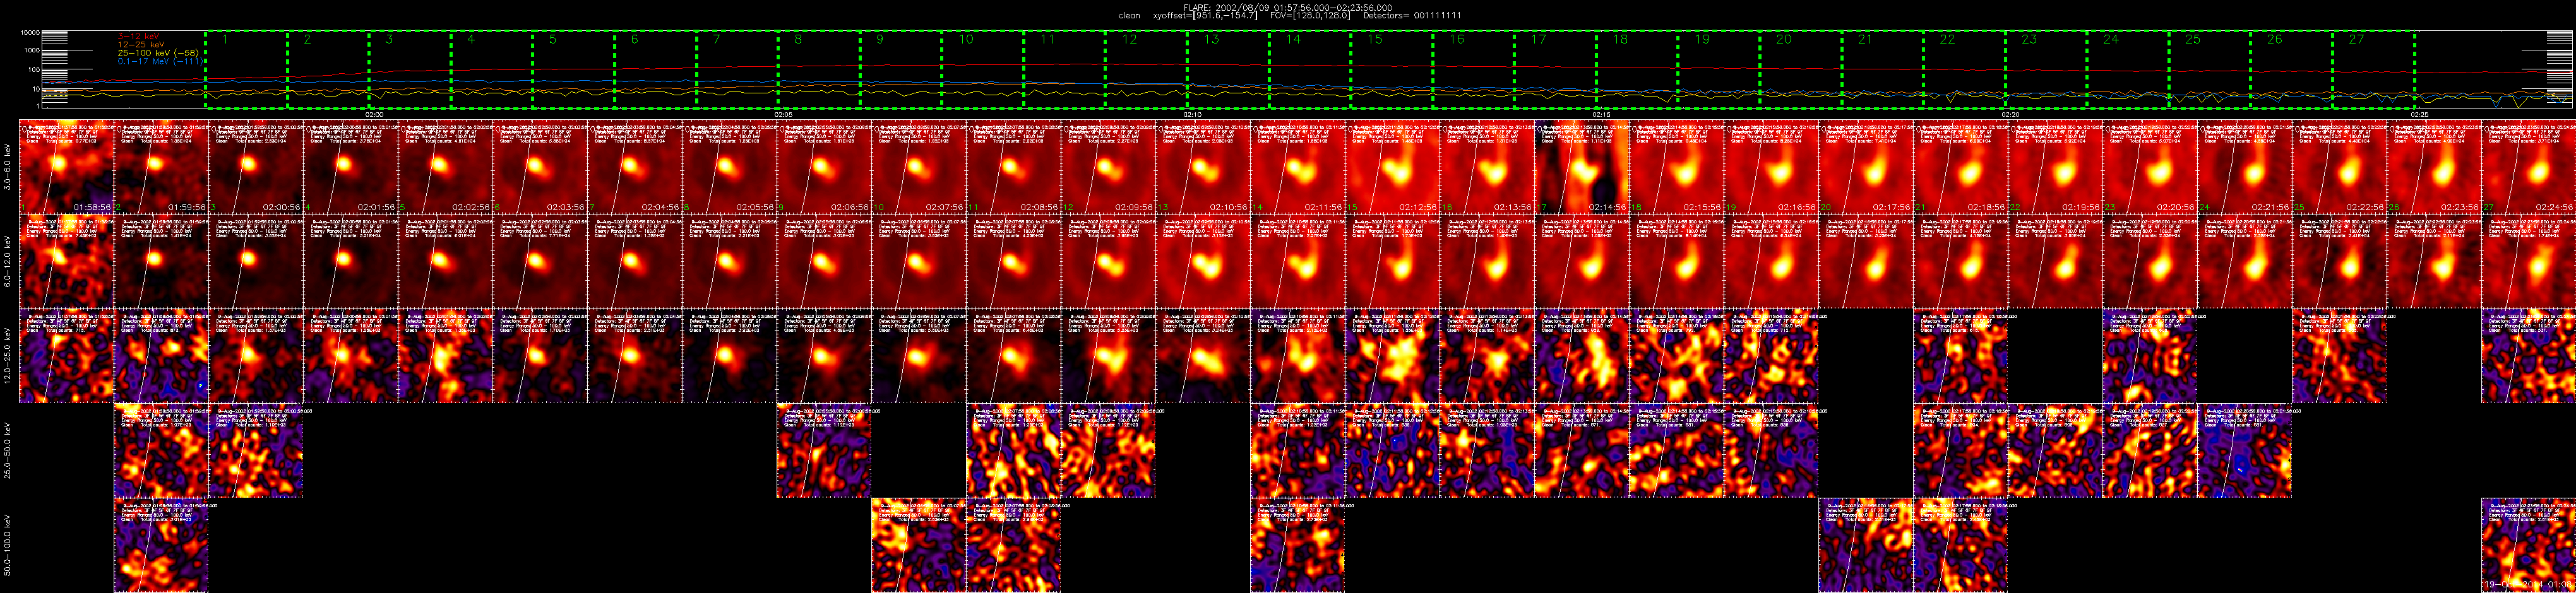The image size is (2576, 593).
Task: Select time interval 16 in the light curve
Action: pos(1473,69)
